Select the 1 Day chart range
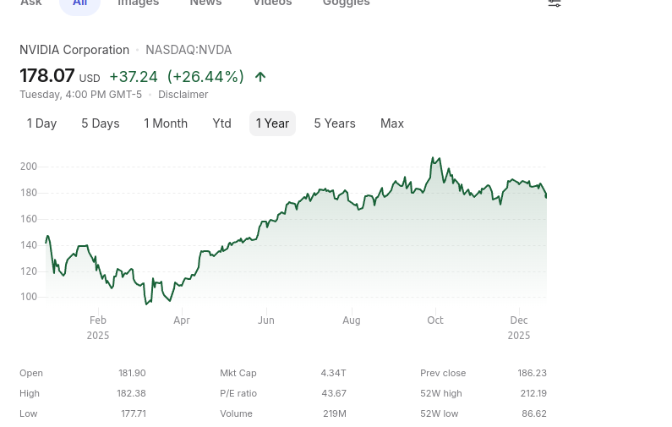The width and height of the screenshot is (672, 427). [41, 123]
